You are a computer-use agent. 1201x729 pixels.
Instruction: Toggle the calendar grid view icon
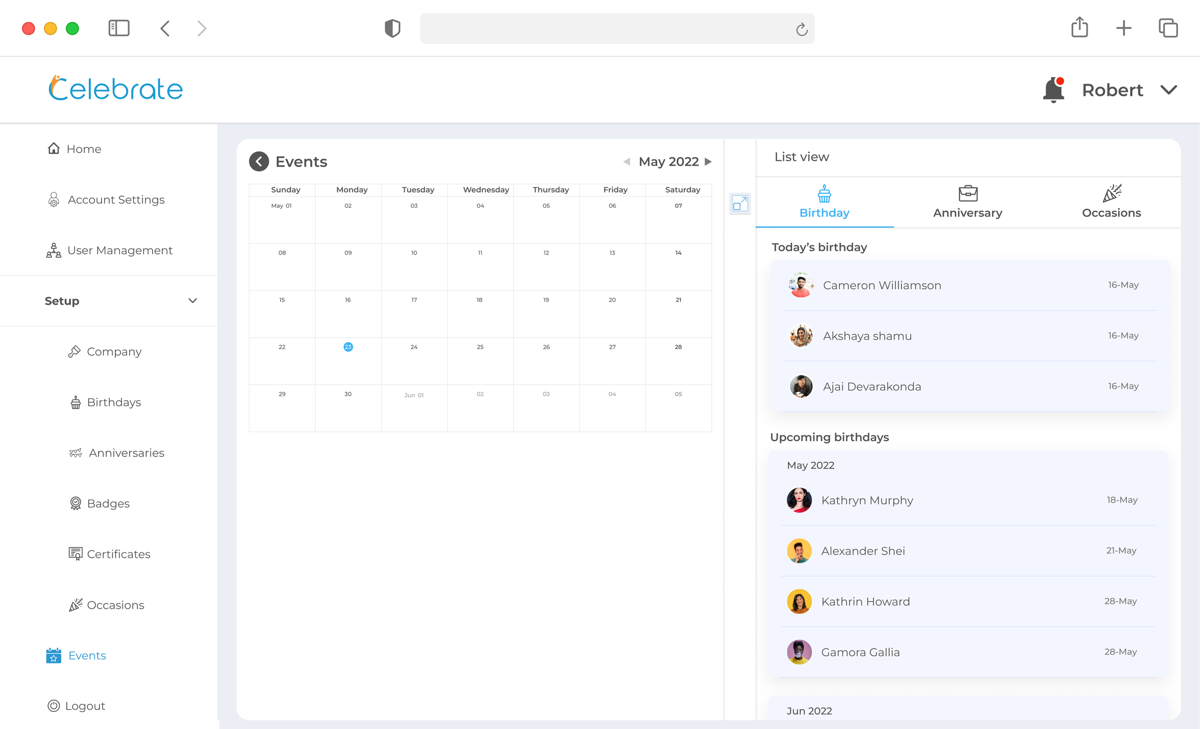click(x=739, y=203)
